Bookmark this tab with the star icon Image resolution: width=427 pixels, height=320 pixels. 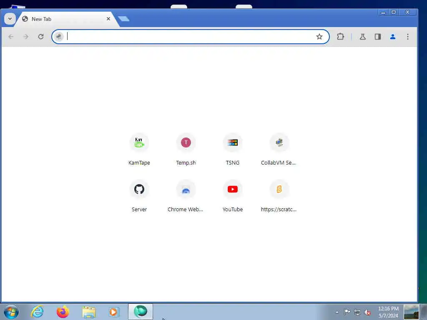[x=319, y=37]
